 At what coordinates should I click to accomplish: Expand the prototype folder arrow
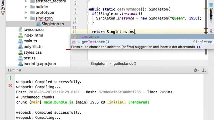pyautogui.click(x=26, y=12)
